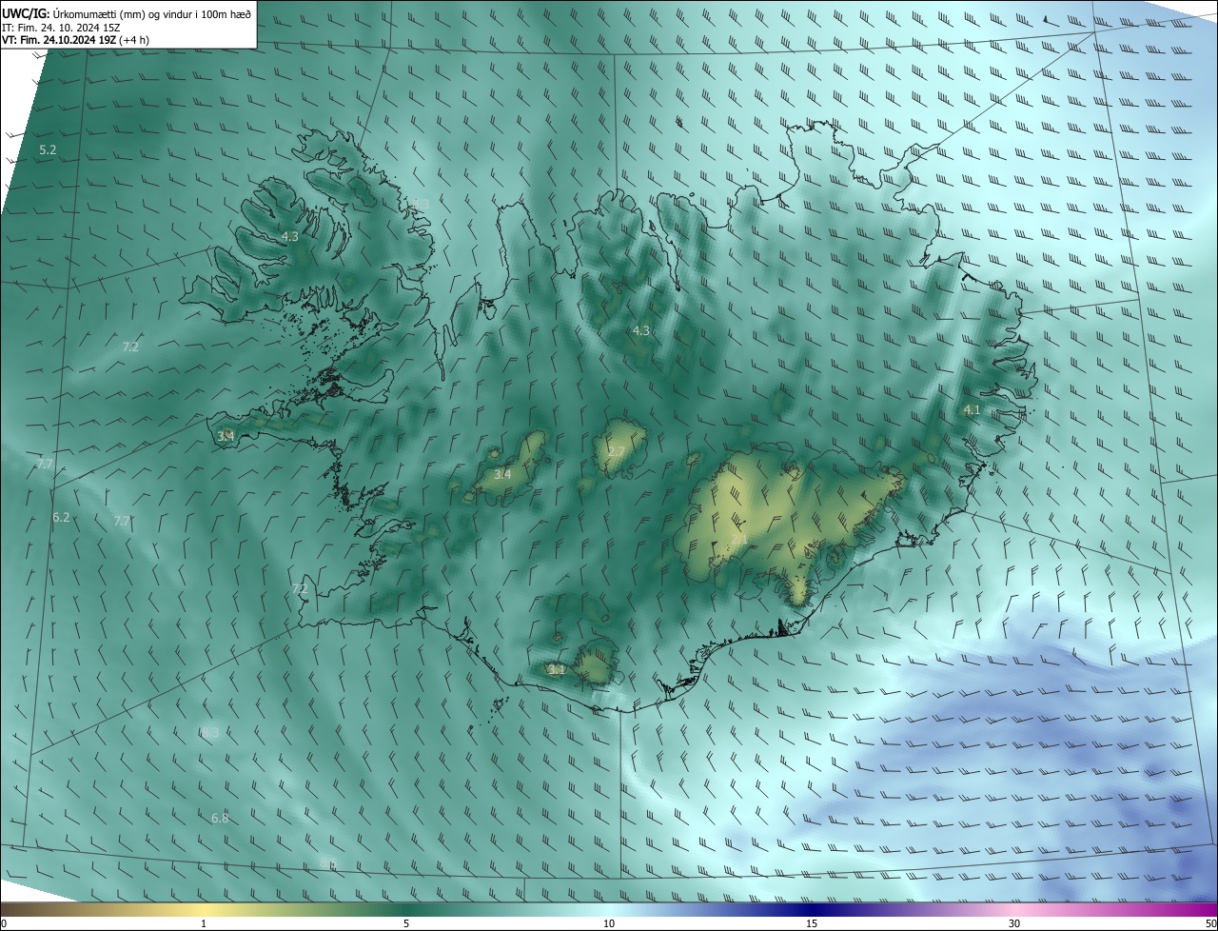Click the 'VT: Fim. 24.10.2024 19Z (+4 h)' line

(75, 40)
